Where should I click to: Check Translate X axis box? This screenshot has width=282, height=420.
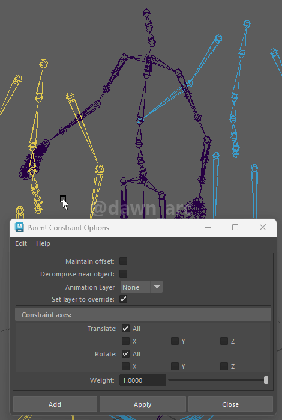tap(125, 341)
